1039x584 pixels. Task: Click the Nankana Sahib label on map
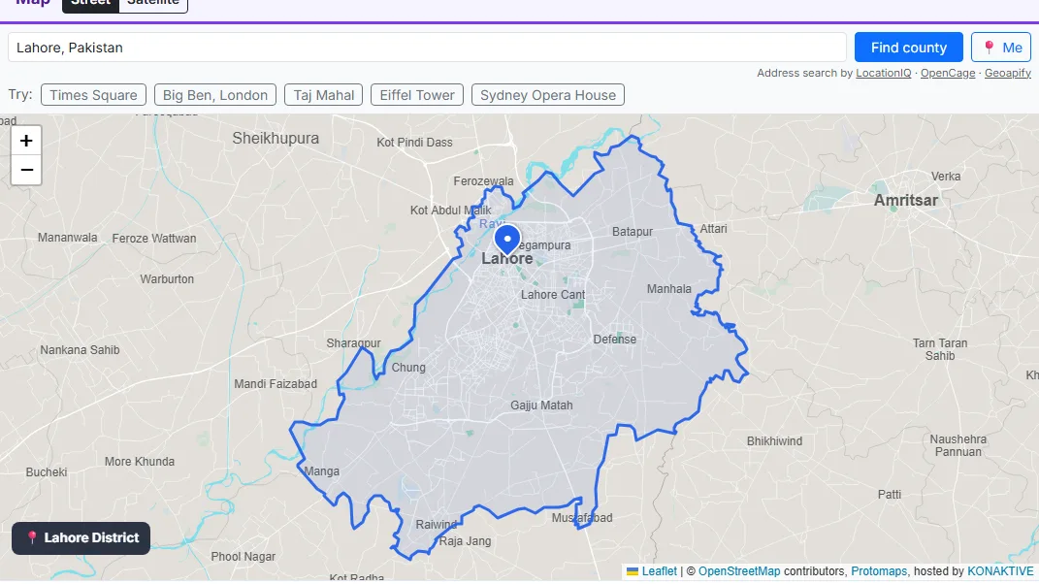[80, 350]
